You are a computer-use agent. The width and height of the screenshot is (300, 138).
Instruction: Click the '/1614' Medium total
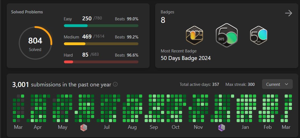click(99, 36)
